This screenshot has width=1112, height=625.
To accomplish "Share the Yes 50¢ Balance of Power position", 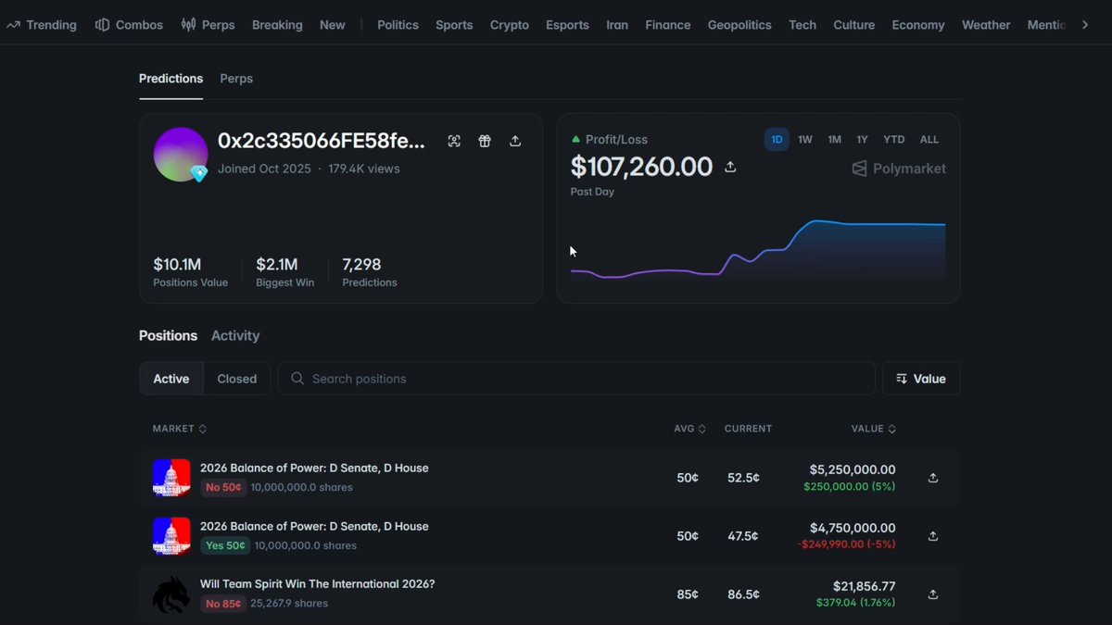I will point(933,536).
